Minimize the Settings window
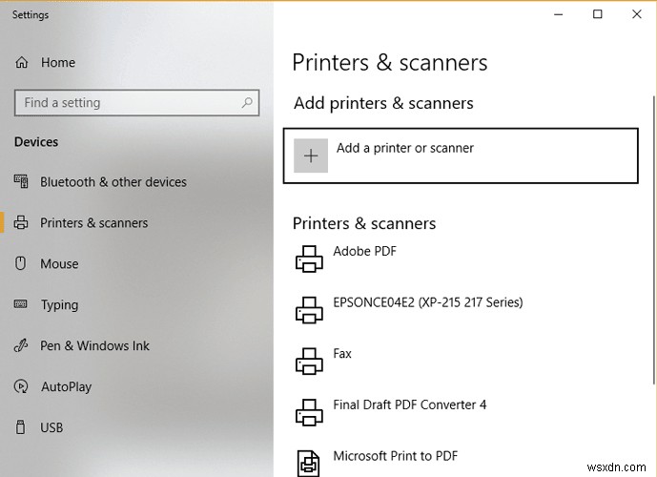This screenshot has width=657, height=477. tap(558, 14)
